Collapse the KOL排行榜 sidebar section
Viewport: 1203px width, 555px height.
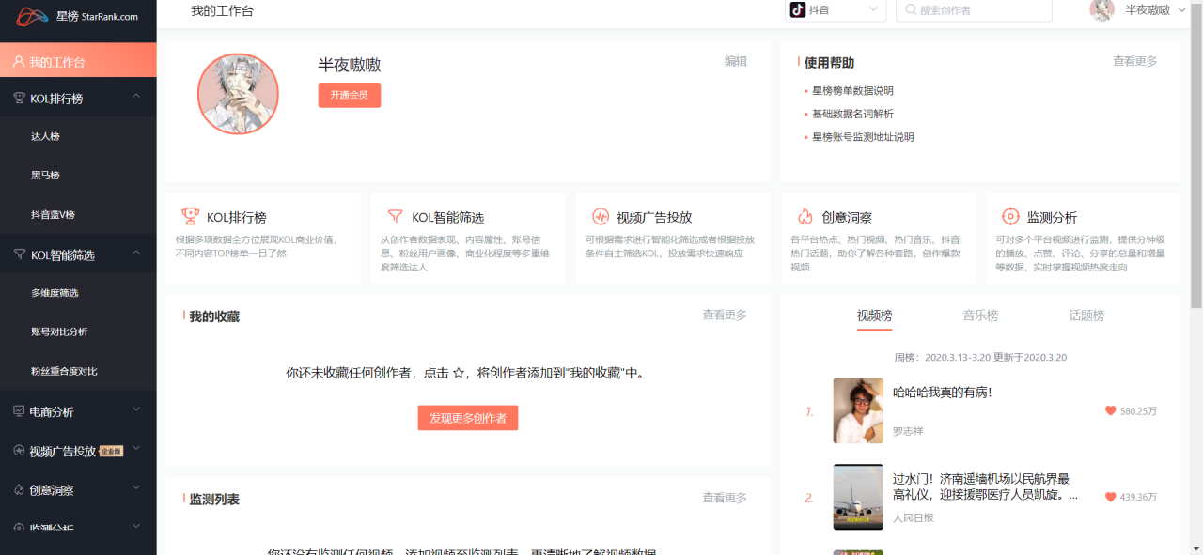pos(135,96)
